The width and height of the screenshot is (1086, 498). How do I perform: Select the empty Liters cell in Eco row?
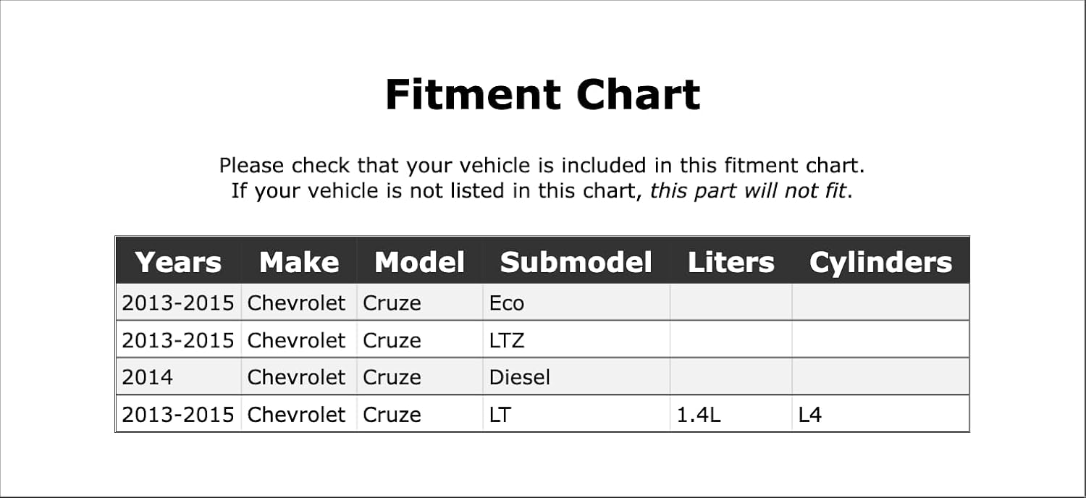tap(731, 303)
